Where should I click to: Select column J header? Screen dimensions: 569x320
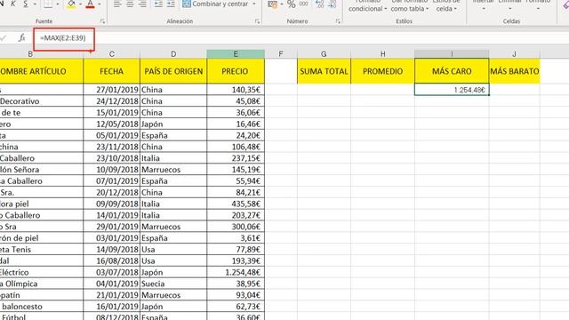pos(514,54)
